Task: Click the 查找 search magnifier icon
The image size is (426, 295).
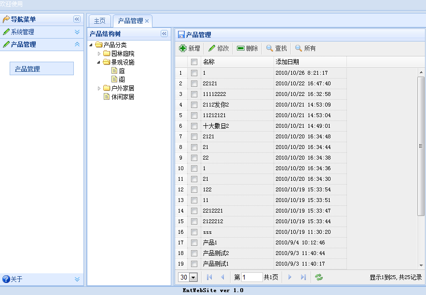Action: click(270, 48)
